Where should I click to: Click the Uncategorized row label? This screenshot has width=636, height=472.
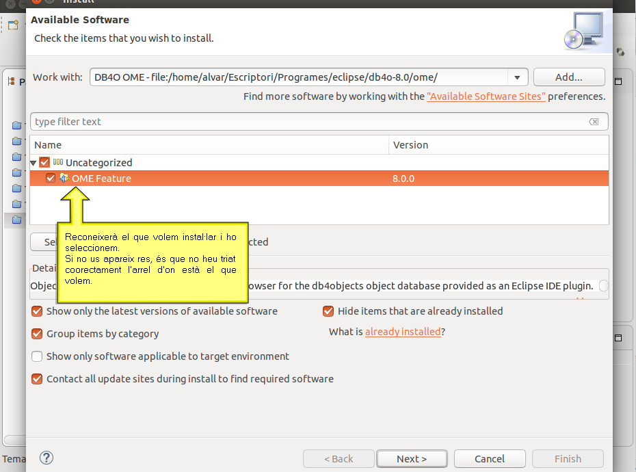(99, 163)
